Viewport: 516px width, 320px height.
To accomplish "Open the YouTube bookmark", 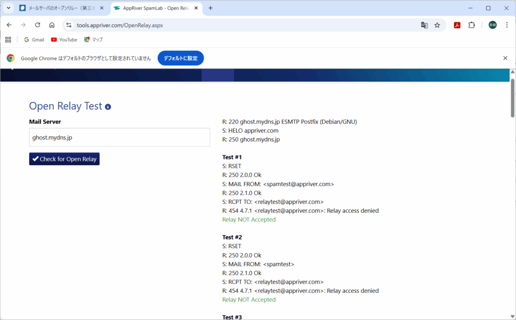I will coord(64,40).
